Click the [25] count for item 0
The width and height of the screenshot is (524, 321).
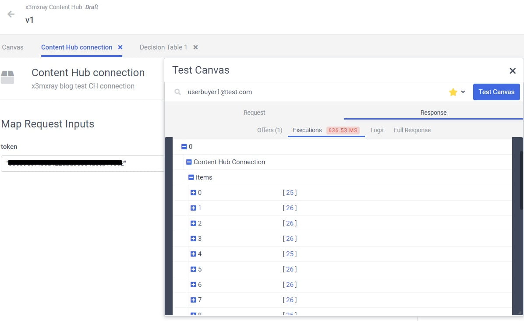[290, 193]
